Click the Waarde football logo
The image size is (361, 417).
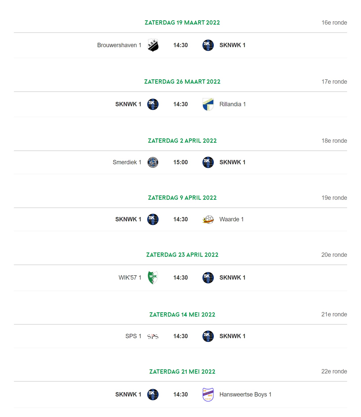tap(208, 219)
